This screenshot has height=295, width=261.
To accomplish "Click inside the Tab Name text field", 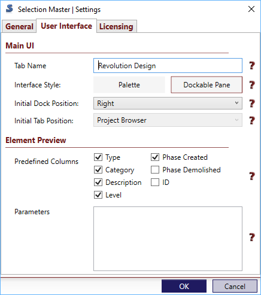I will click(168, 65).
